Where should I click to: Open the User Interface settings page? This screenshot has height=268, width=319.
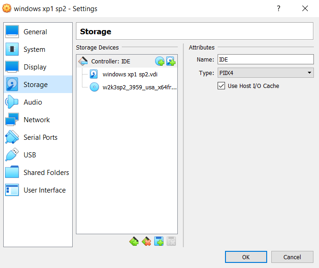tap(38, 190)
